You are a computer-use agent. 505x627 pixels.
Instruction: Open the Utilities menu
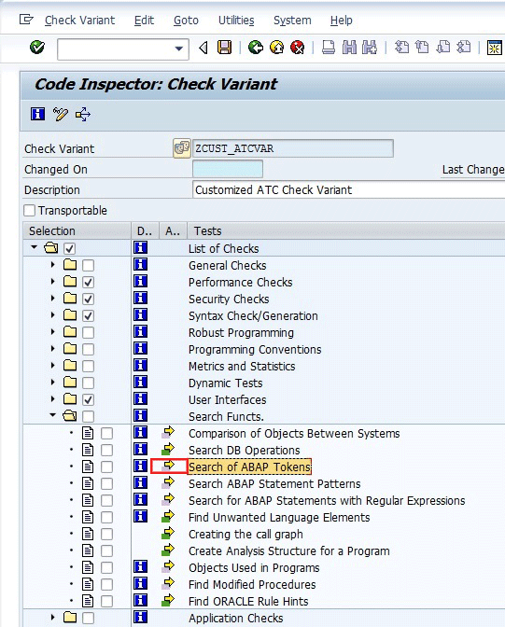tap(236, 20)
